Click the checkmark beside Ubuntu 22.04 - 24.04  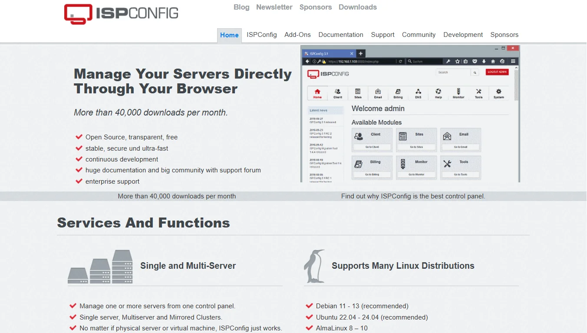[x=309, y=317]
